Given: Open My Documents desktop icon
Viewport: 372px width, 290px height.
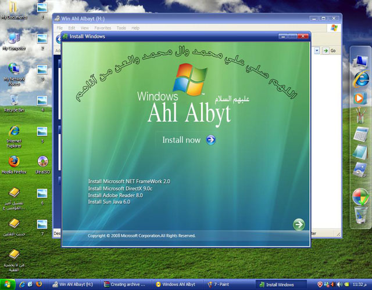Looking at the screenshot, I should (x=14, y=10).
